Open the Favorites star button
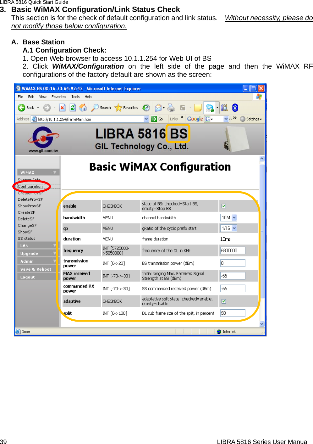The width and height of the screenshot is (313, 444). pos(126,108)
